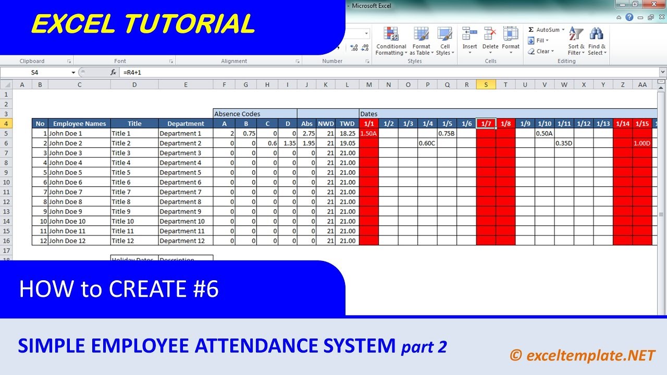
Task: Click the TWD value 18.25
Action: click(x=347, y=133)
